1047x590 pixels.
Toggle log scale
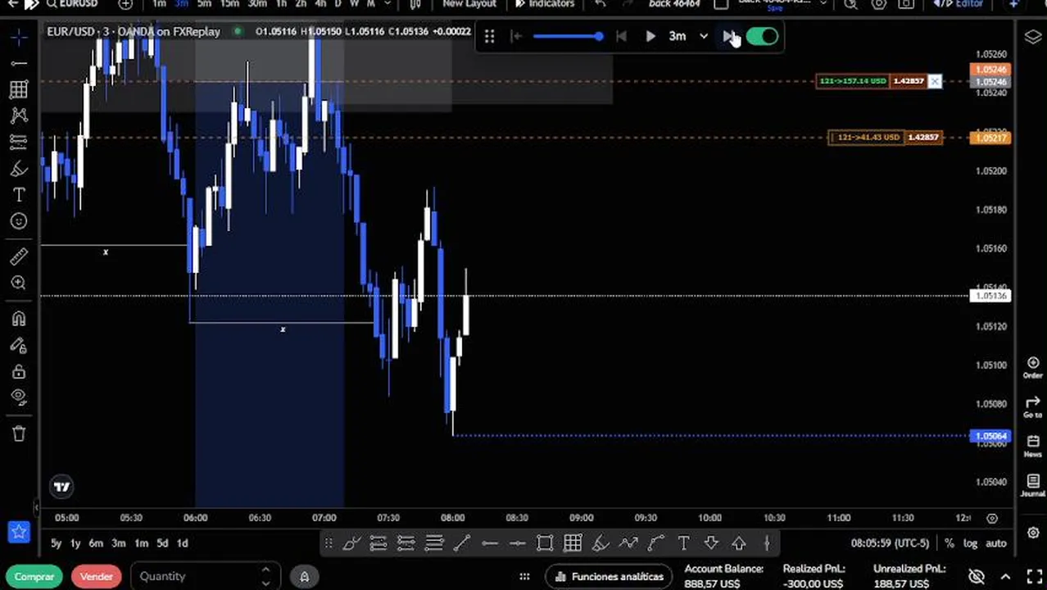[970, 543]
